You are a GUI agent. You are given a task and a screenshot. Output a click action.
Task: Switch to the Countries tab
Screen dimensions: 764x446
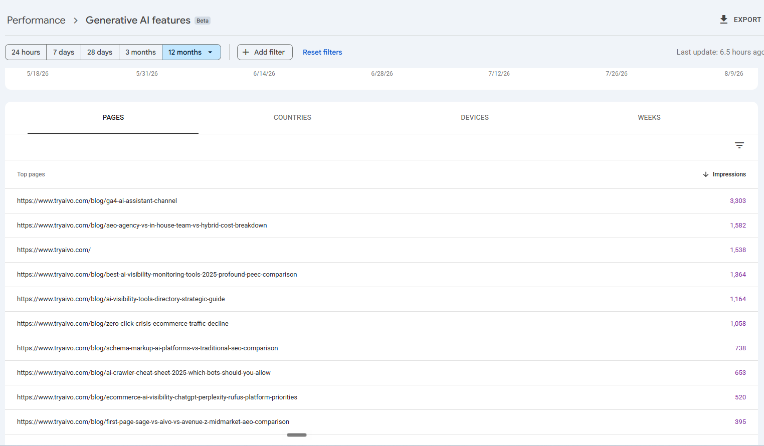point(292,117)
